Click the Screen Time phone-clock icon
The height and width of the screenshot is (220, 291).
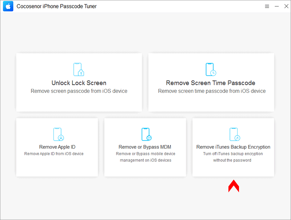point(211,69)
